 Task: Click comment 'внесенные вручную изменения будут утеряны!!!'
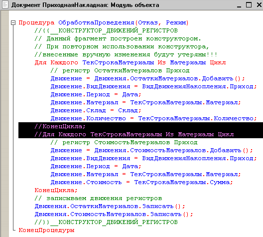[126, 54]
